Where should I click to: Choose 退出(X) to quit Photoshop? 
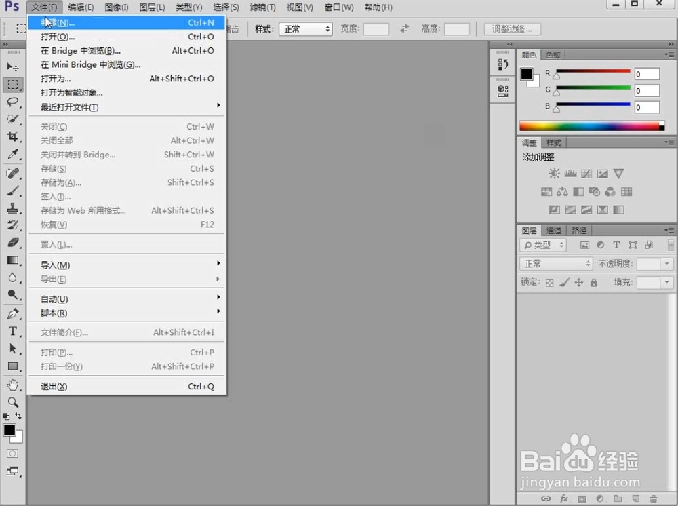coord(126,386)
